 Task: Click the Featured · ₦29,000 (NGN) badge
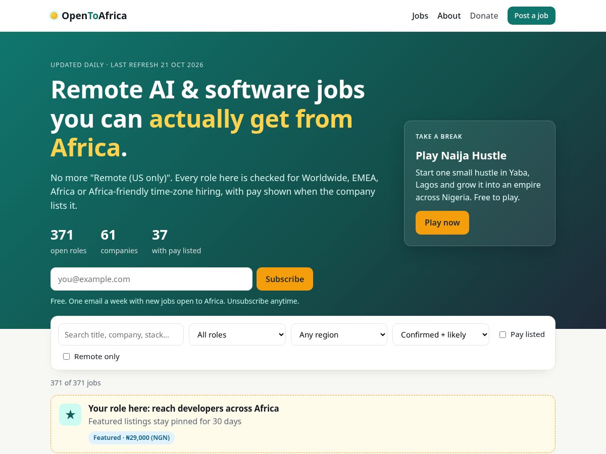pos(131,438)
